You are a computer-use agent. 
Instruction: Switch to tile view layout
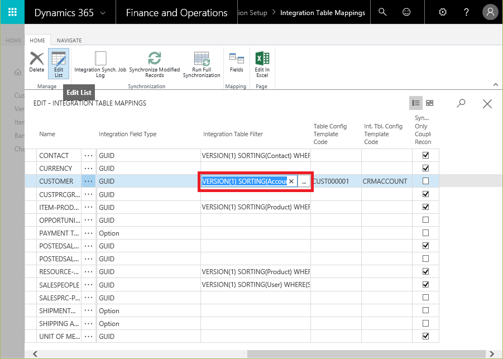pos(429,103)
